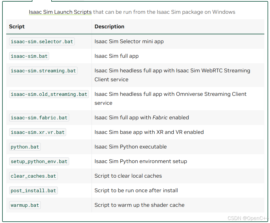Click 'Isaac Sim Selector mini app' description
270x223 pixels.
tap(129, 42)
